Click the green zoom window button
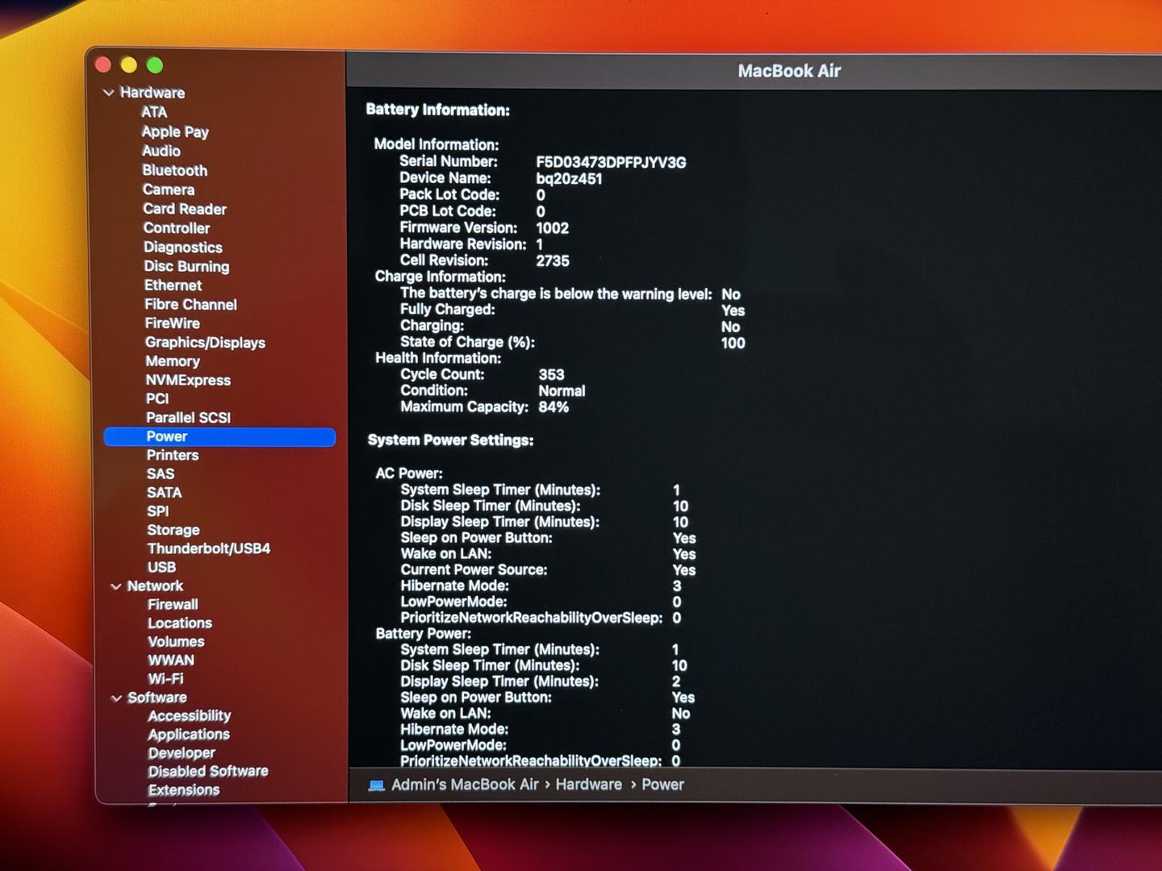Screen dimensions: 1162x871 coord(155,65)
